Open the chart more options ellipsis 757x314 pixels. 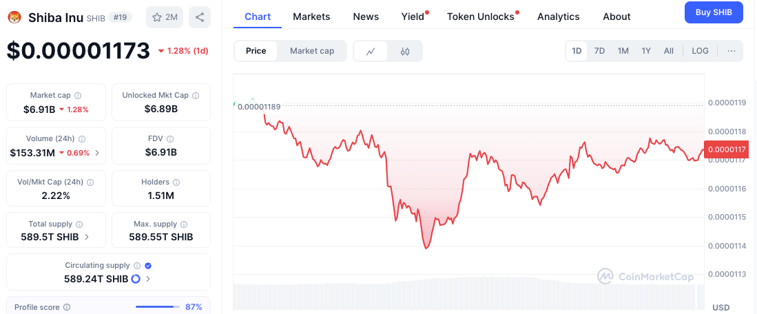[x=731, y=51]
